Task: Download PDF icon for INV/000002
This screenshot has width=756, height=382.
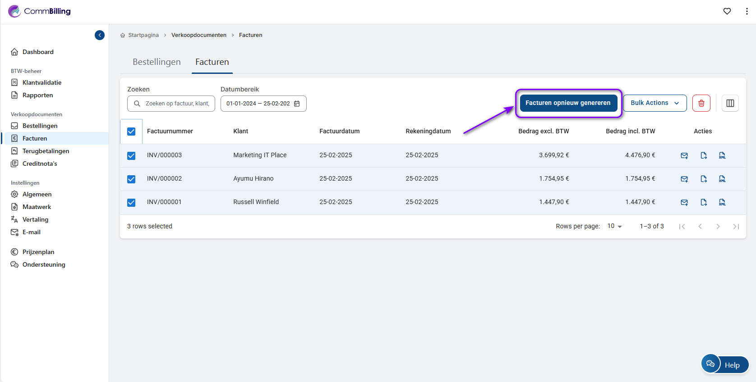Action: [x=703, y=179]
